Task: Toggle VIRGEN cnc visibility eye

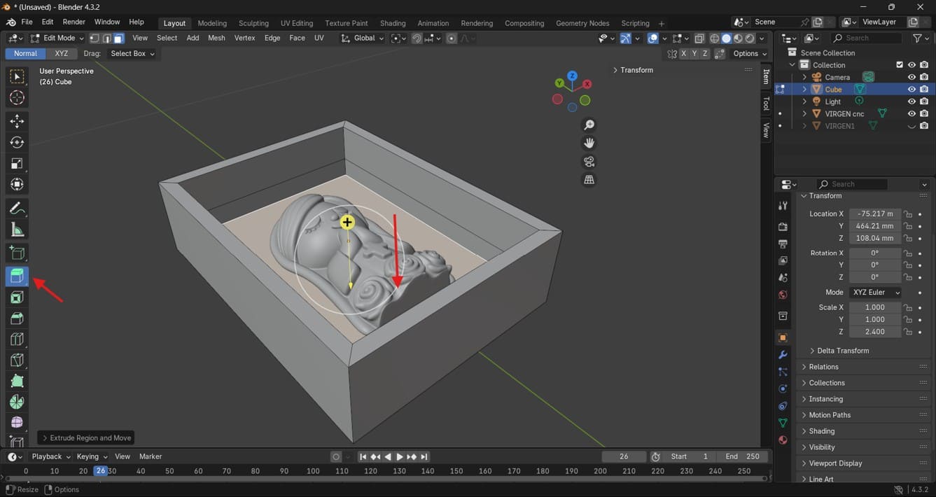Action: [x=911, y=113]
